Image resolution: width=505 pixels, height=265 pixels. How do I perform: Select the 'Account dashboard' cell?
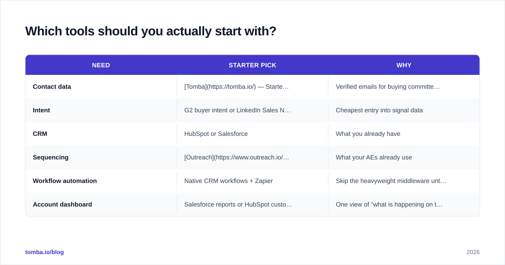(x=101, y=204)
